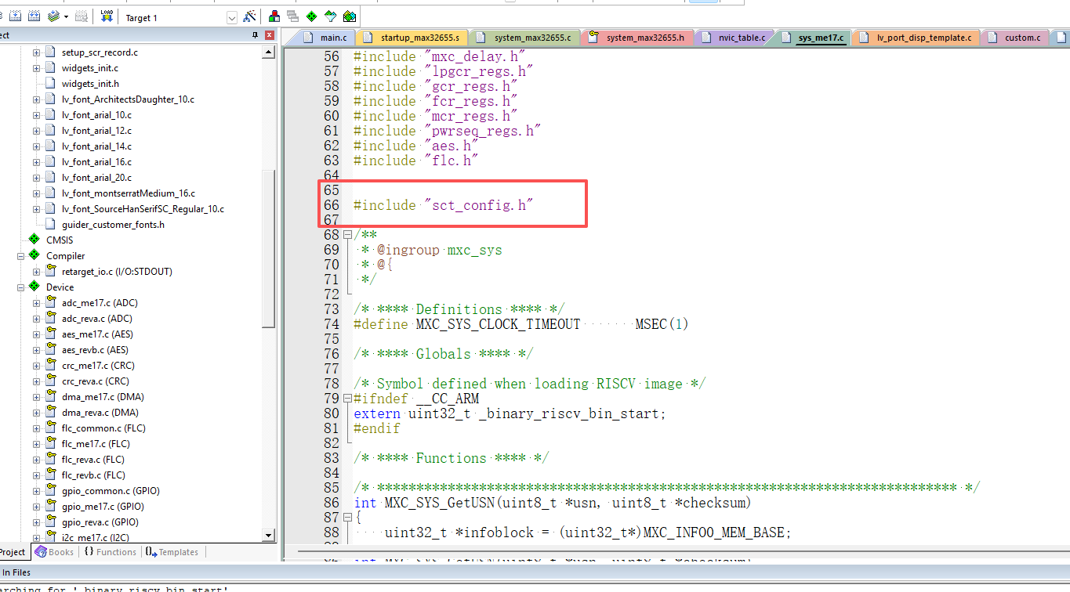Click project tree scrollbar down arrow
The height and width of the screenshot is (592, 1070).
[269, 535]
